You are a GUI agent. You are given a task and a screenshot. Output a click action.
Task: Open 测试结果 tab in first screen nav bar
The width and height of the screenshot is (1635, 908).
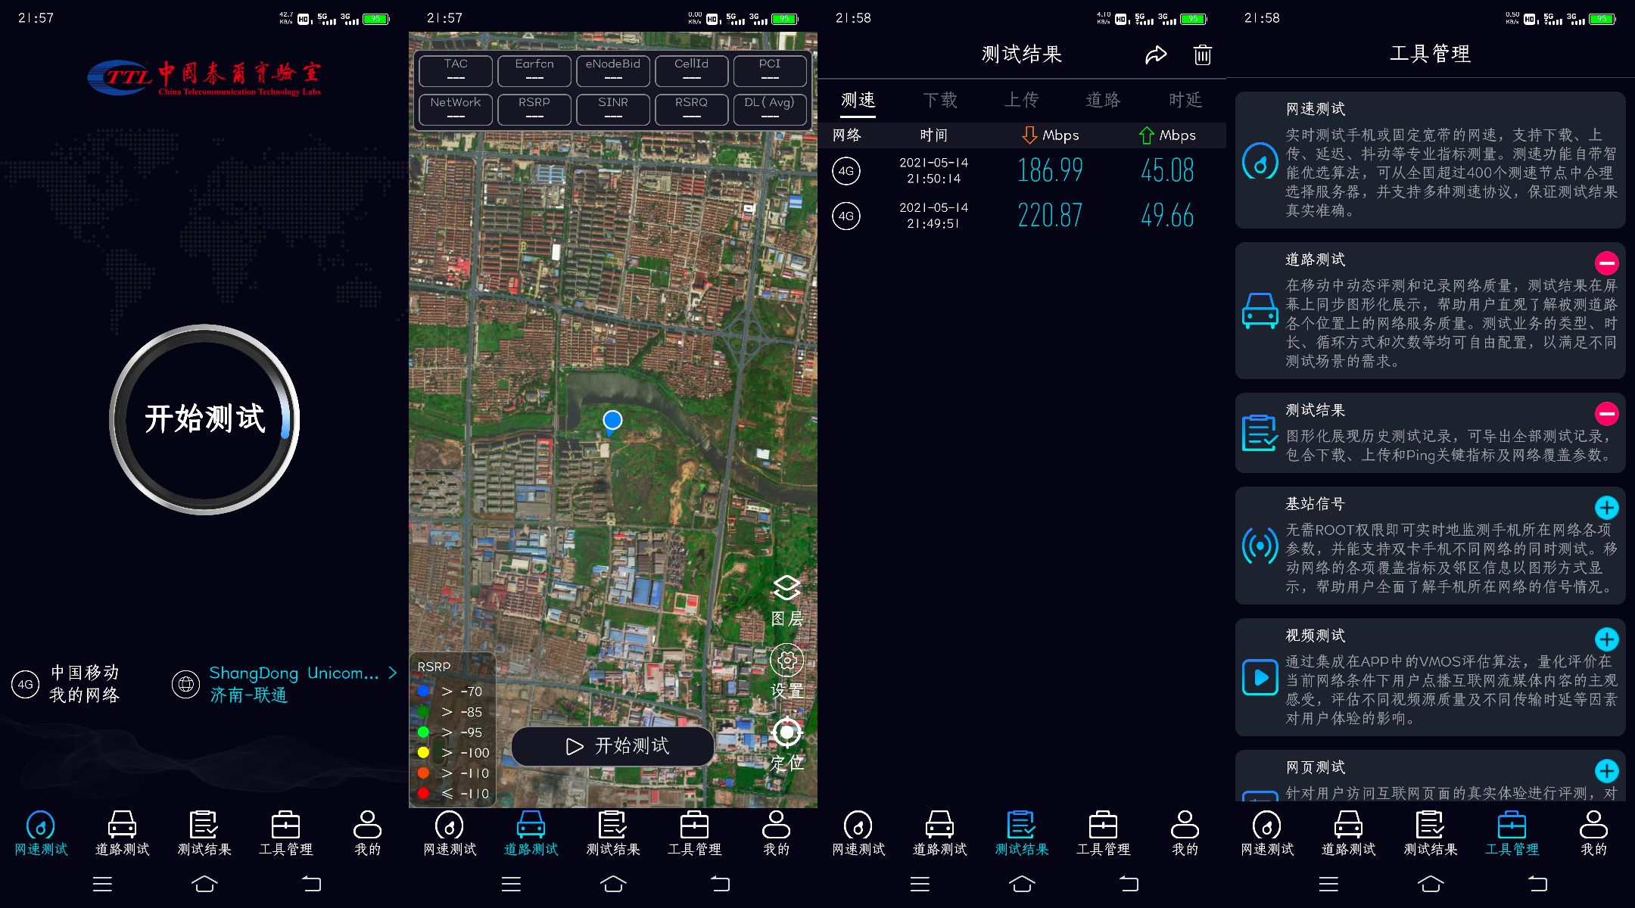coord(204,833)
